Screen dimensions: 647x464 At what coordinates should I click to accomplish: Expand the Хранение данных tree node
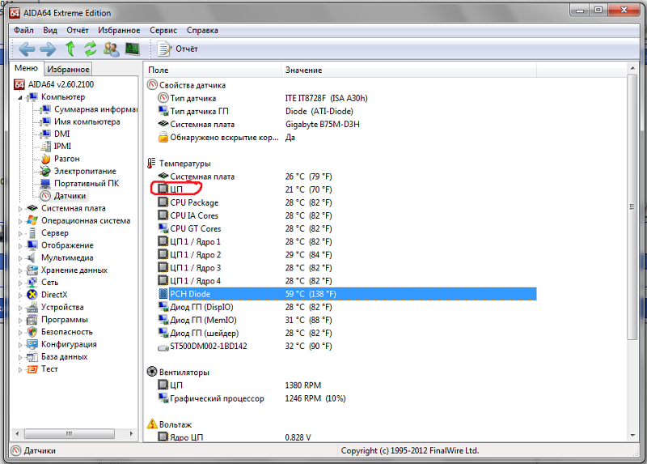20,270
